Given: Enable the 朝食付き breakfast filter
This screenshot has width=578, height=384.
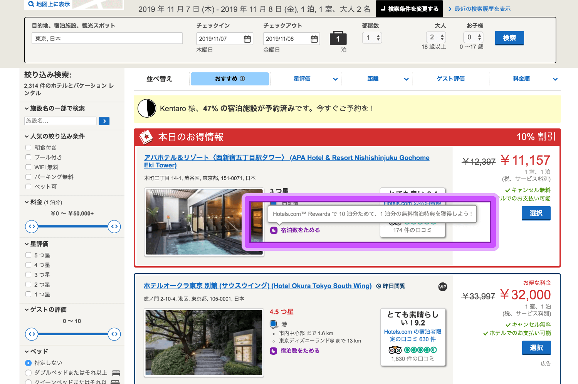Looking at the screenshot, I should pyautogui.click(x=28, y=147).
